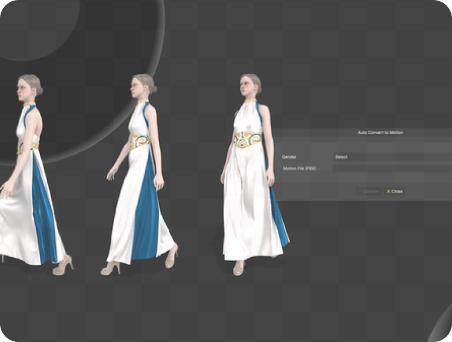Click the Motion File (FBX) label
452x342 pixels.
[300, 168]
